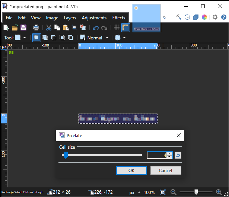Open Help with the question mark icon

223,17
